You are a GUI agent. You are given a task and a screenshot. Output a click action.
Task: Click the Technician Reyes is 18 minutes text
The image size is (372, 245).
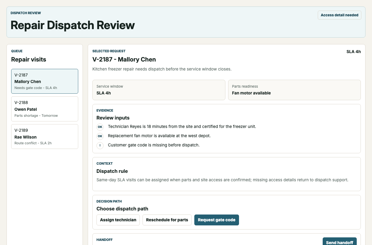(x=182, y=127)
